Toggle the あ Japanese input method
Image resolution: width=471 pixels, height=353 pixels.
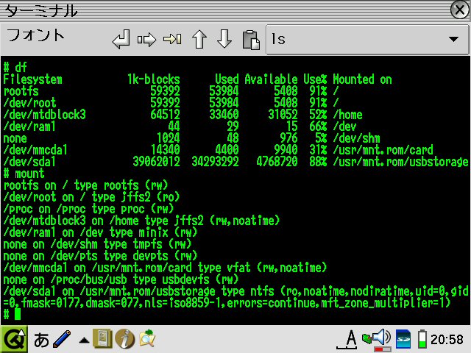tap(41, 339)
